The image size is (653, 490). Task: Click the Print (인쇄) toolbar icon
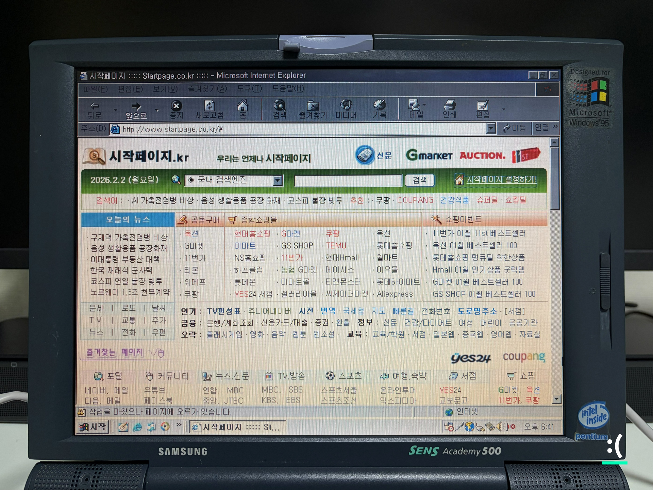(449, 105)
